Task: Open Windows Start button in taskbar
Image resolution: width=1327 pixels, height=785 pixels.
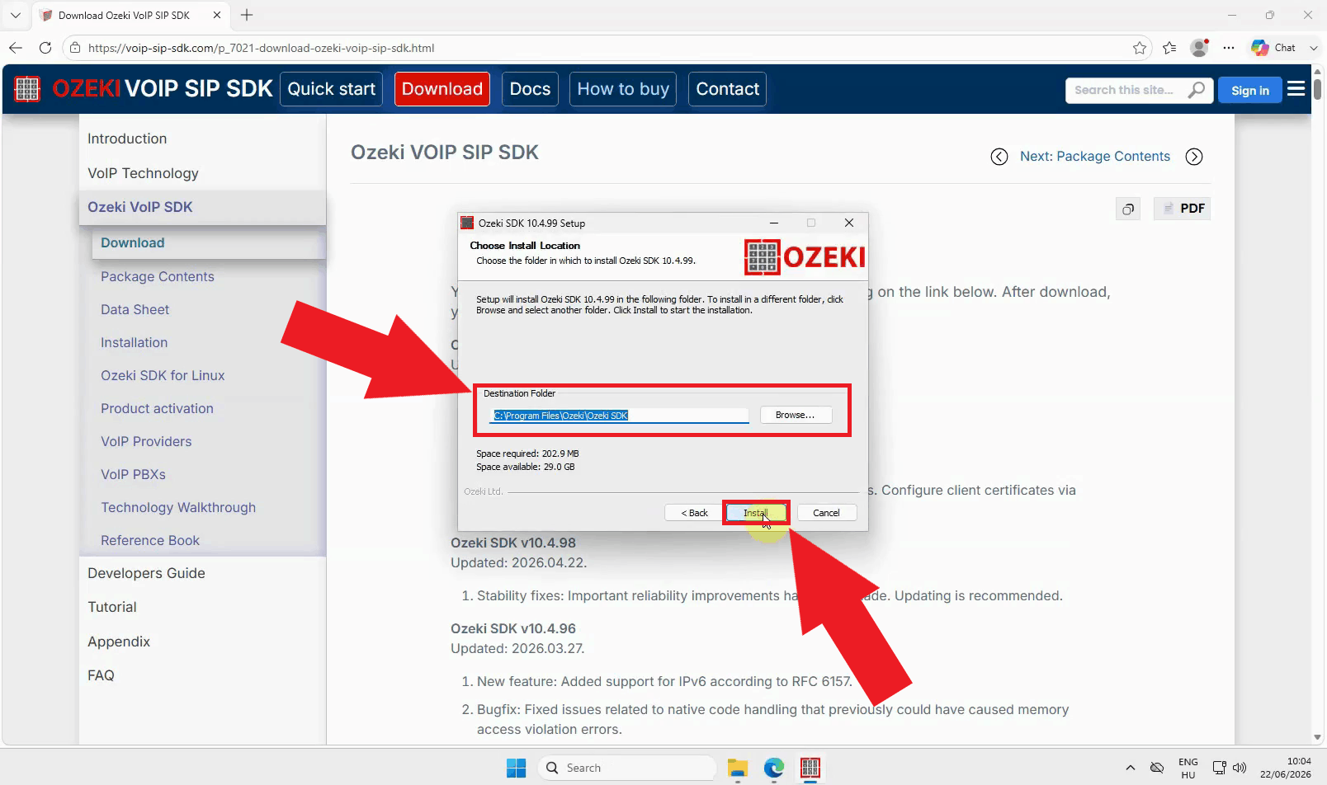Action: [x=517, y=768]
